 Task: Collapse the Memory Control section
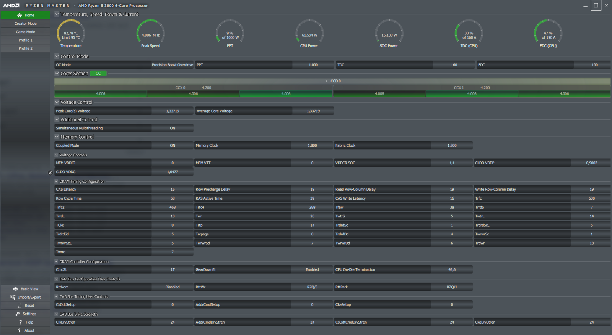coord(57,137)
